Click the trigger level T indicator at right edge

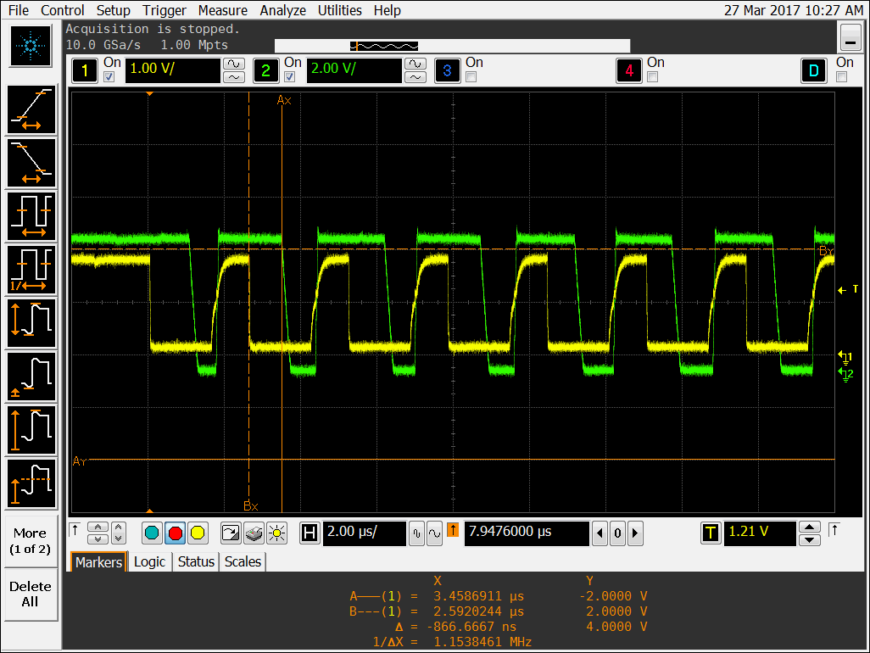848,289
